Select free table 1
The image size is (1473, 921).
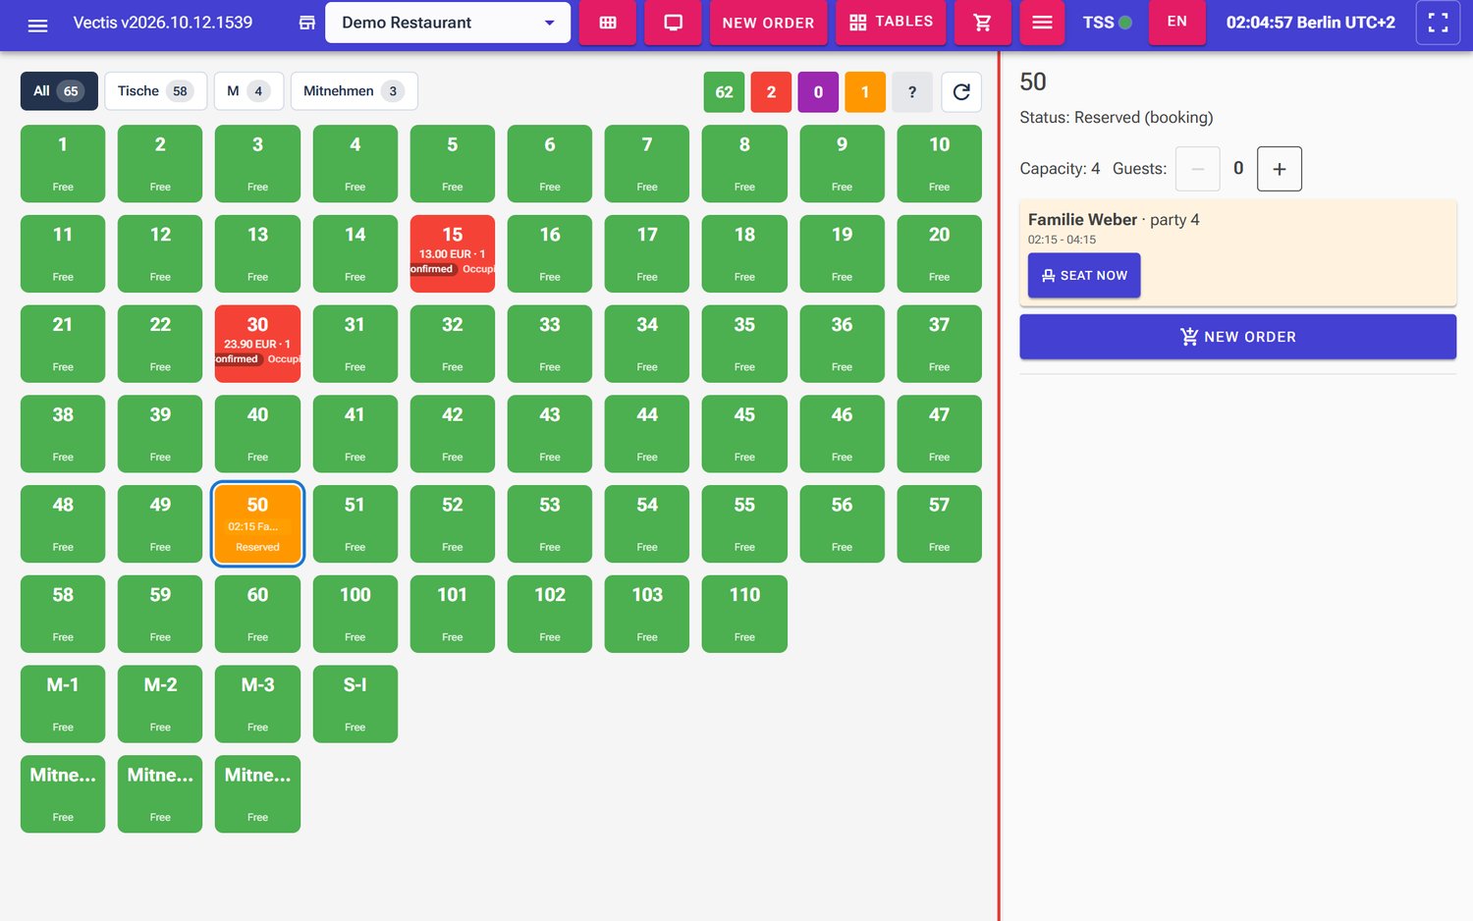63,164
